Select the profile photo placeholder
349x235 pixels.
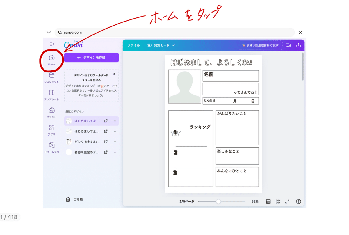(x=185, y=86)
